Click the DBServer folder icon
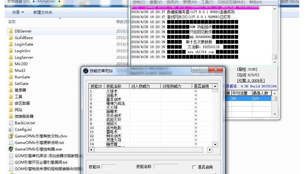This screenshot has height=174, width=307. point(11,31)
